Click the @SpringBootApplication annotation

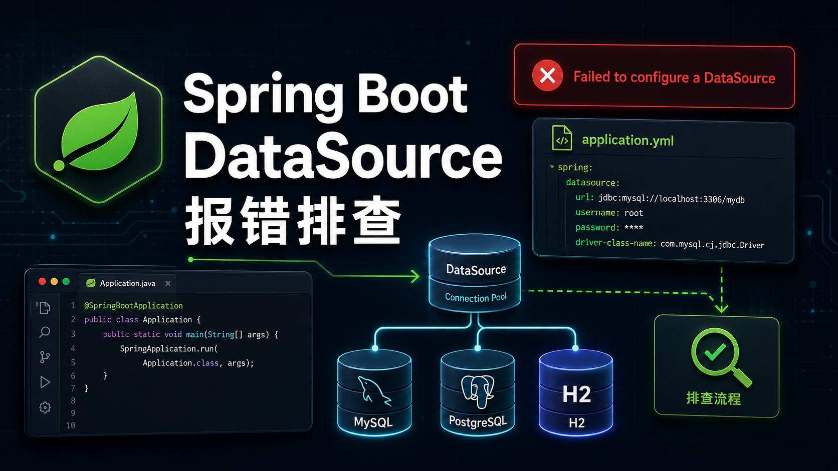coord(133,305)
